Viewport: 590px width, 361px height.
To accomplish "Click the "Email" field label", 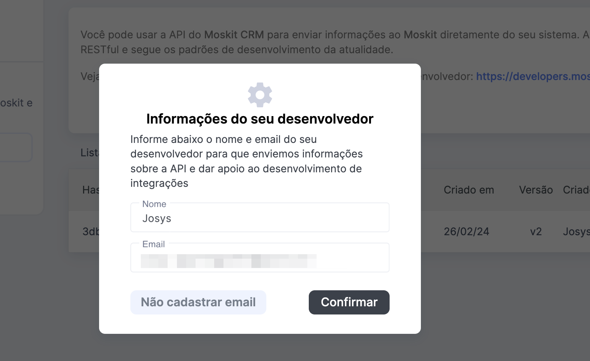I will (x=153, y=244).
